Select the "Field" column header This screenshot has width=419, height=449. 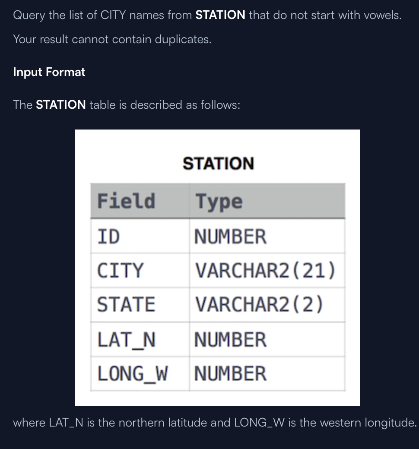point(126,201)
